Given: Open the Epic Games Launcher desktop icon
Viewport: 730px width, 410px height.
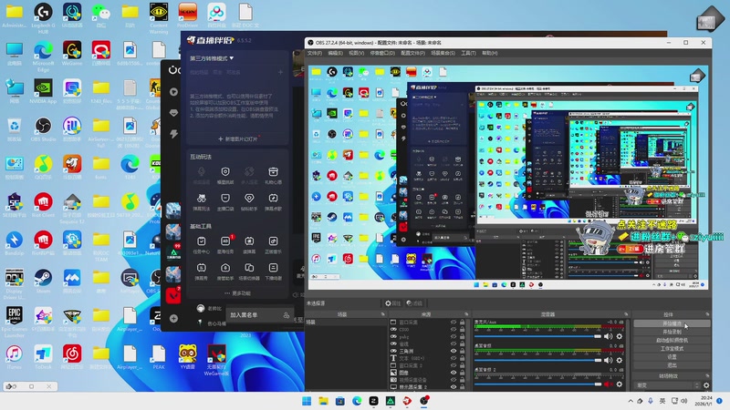Looking at the screenshot, I should coord(14,322).
